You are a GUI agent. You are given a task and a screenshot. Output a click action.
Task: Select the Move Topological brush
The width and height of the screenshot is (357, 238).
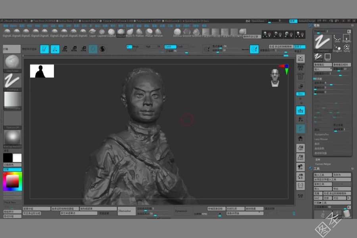point(130,33)
